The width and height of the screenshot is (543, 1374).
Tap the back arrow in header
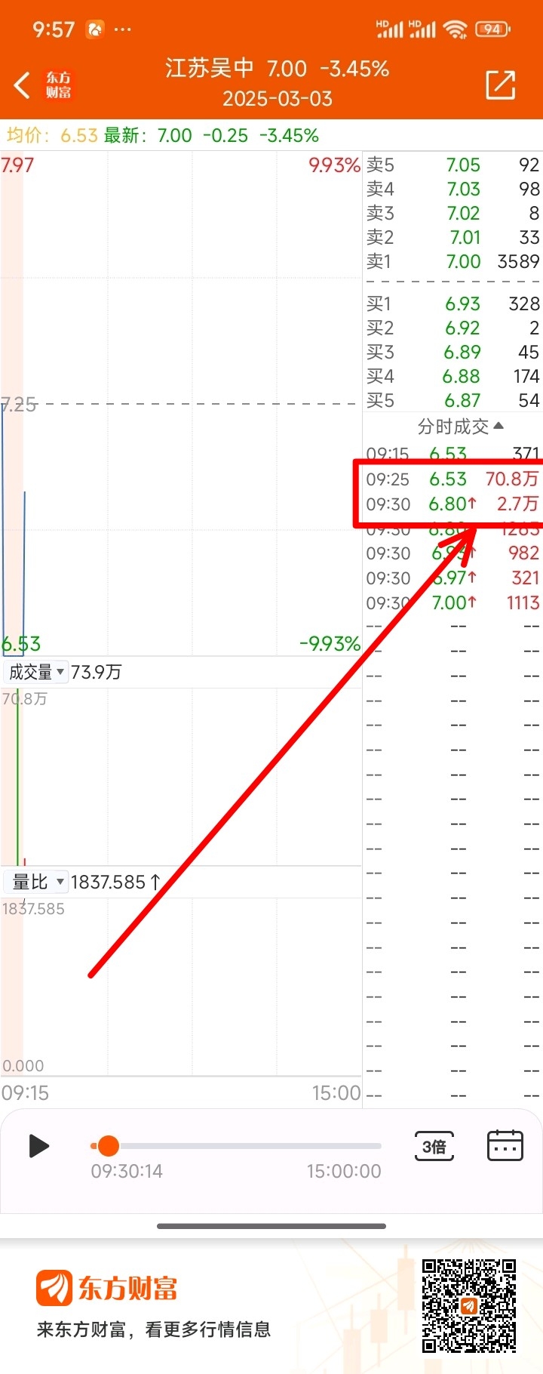(23, 85)
